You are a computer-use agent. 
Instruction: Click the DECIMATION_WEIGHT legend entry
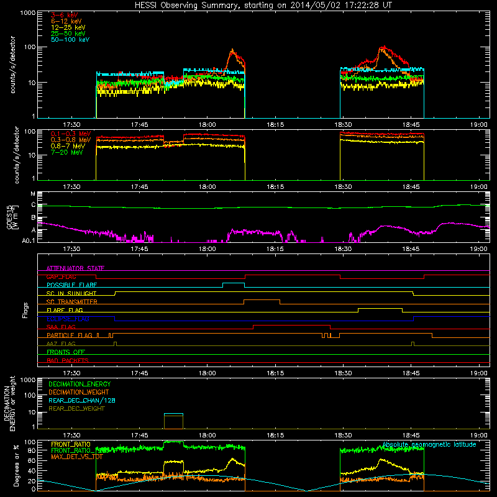click(x=79, y=392)
